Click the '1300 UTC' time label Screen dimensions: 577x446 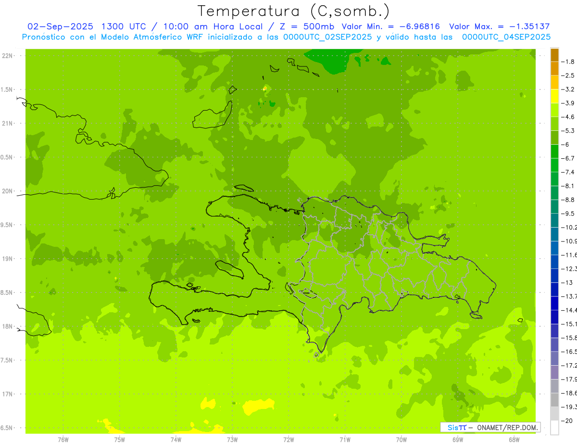click(125, 26)
